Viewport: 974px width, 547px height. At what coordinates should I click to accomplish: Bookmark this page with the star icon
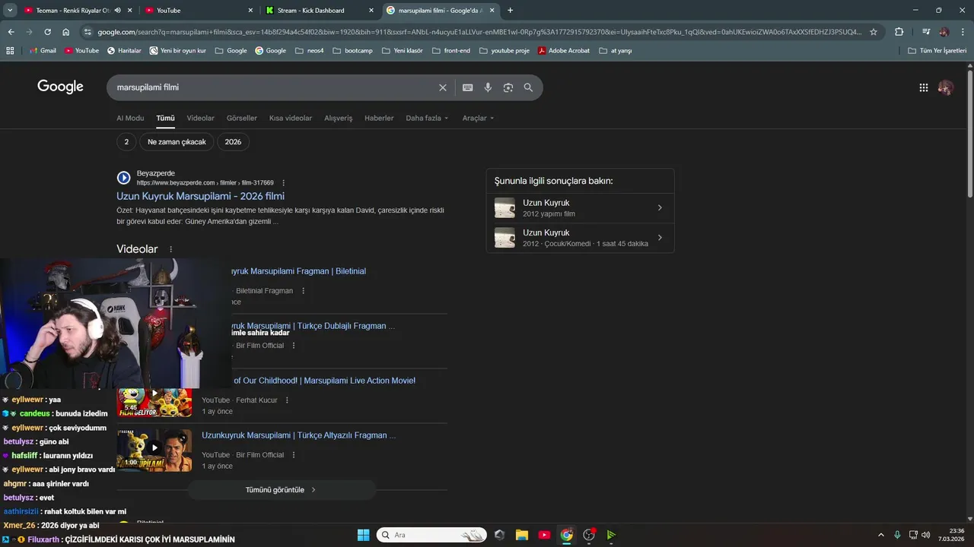[874, 32]
